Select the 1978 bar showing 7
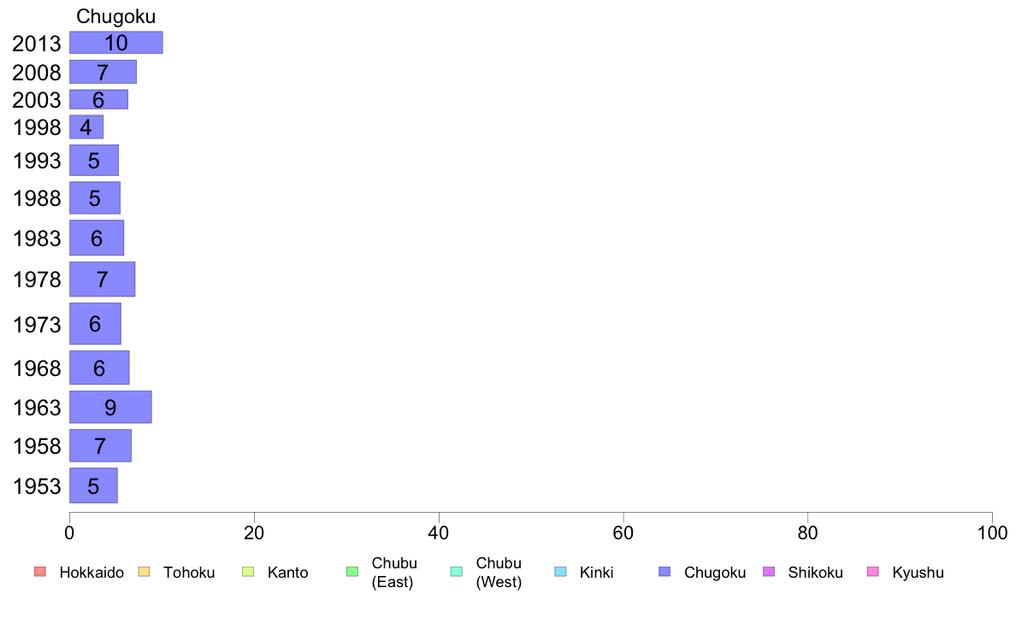This screenshot has height=629, width=1016. pyautogui.click(x=103, y=279)
